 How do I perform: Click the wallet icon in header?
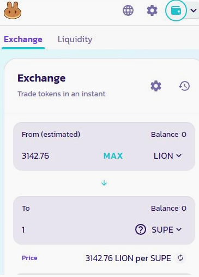176,10
